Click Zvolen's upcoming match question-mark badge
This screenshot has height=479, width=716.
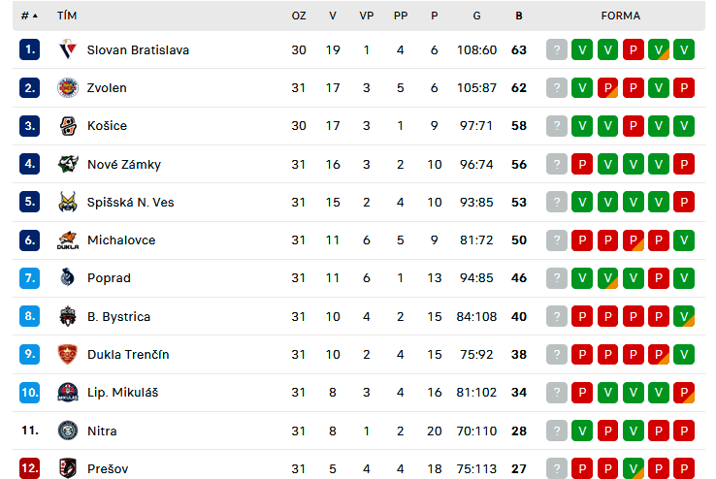click(x=557, y=87)
